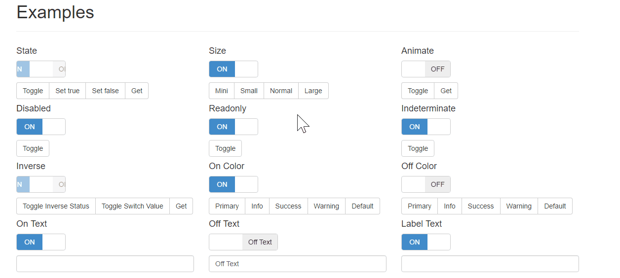The height and width of the screenshot is (278, 620).
Task: Flip the On Color switch
Action: pyautogui.click(x=233, y=184)
